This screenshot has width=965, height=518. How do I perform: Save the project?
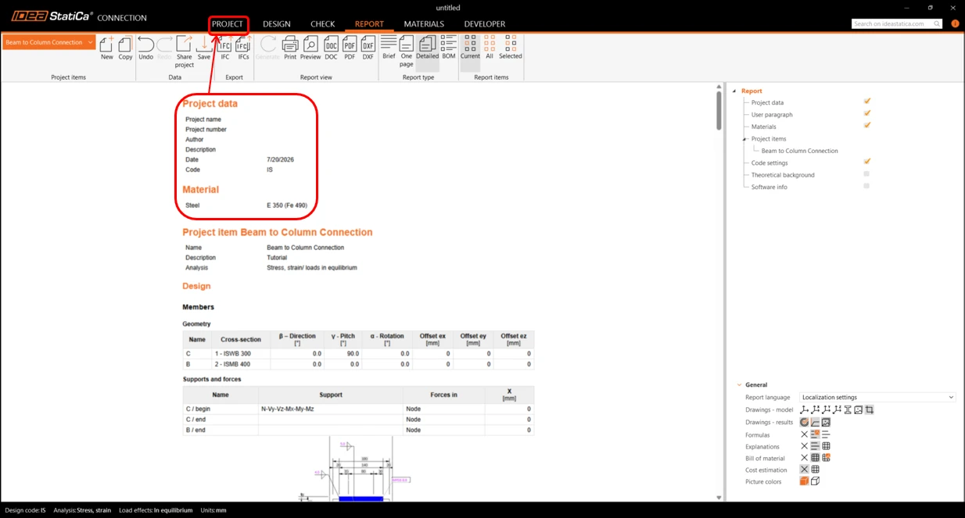(204, 47)
